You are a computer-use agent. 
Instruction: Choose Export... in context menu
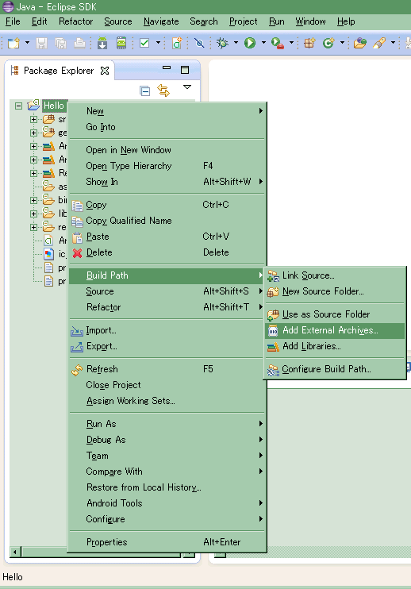coord(167,346)
